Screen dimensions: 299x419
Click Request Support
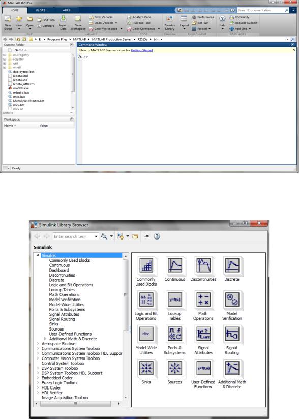(244, 23)
